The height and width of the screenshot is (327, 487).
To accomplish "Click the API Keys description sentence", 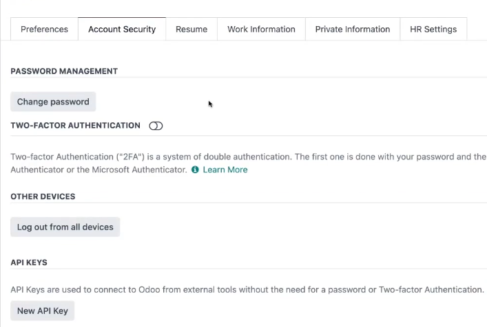I will pos(247,290).
